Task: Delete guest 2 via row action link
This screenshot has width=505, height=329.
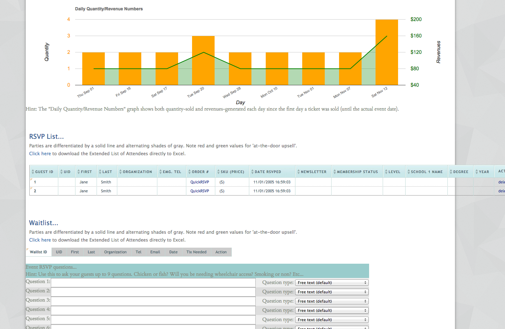Action: click(501, 191)
